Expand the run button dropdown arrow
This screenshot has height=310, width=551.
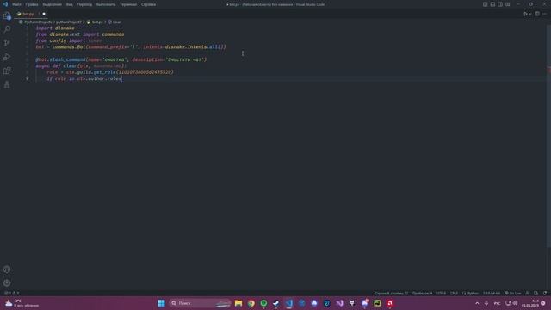(530, 14)
